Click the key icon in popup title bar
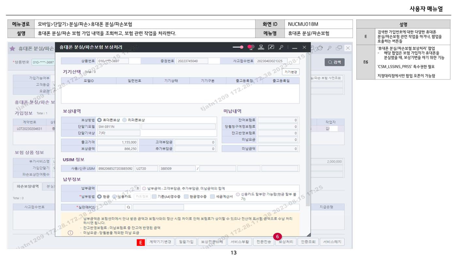457x257 pixels. pyautogui.click(x=281, y=47)
